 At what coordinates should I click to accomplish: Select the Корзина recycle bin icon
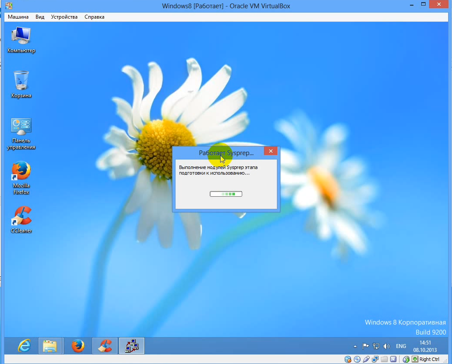click(21, 84)
